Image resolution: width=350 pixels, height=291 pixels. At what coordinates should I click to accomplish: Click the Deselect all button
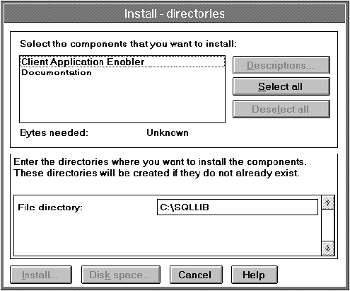pyautogui.click(x=281, y=109)
